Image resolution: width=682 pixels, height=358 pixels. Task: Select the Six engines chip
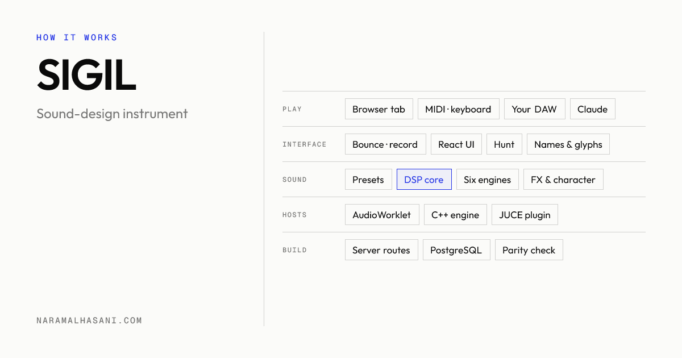click(487, 180)
